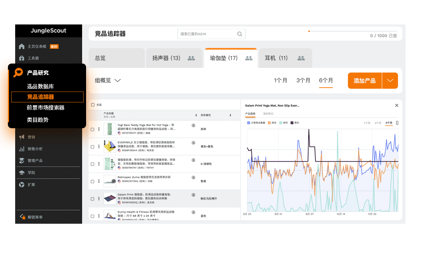This screenshot has height=255, width=425.
Task: Open the 销售分析 bar chart icon
Action: click(x=22, y=149)
